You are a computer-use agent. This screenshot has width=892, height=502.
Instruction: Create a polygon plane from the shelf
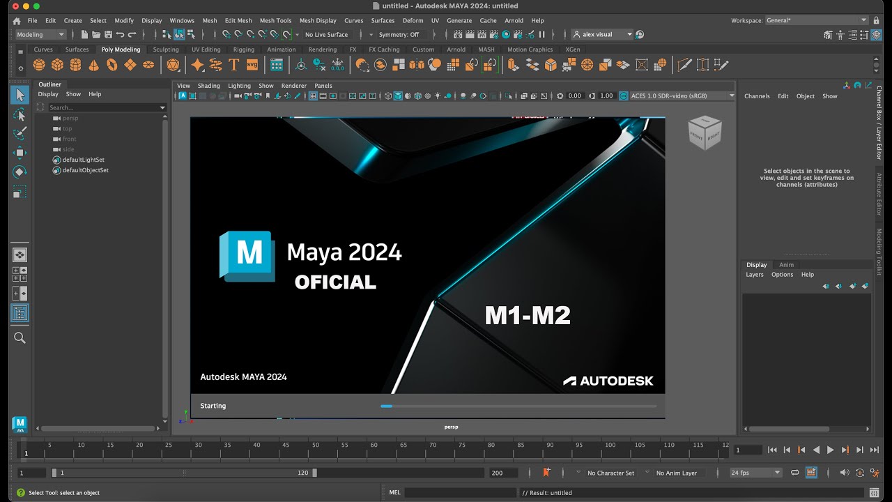point(130,65)
